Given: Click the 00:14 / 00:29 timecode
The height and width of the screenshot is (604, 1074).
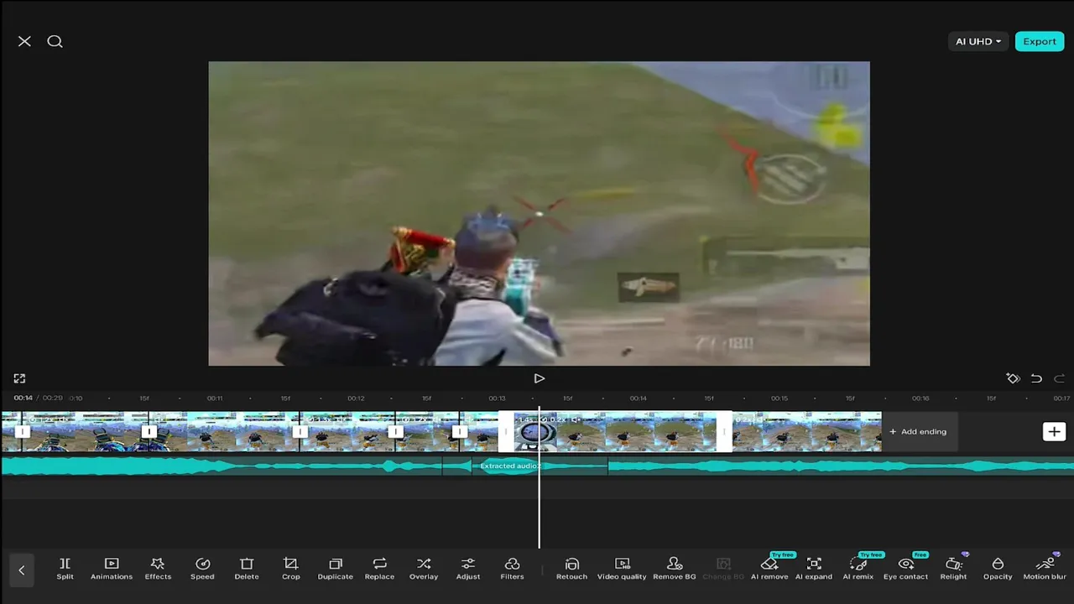Looking at the screenshot, I should pos(38,398).
